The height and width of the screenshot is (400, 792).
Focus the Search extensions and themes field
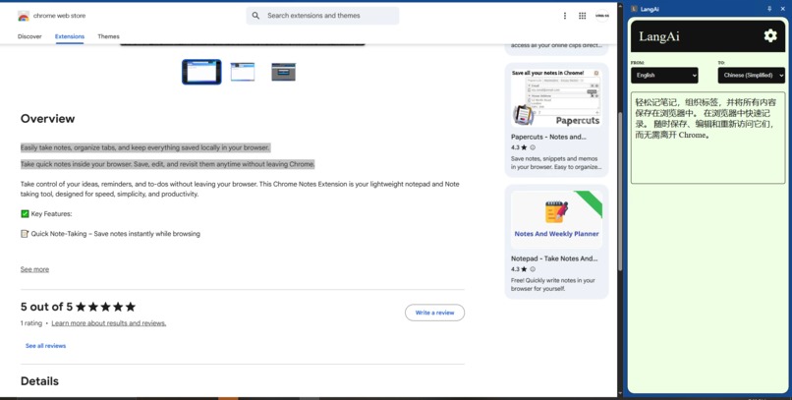(322, 16)
